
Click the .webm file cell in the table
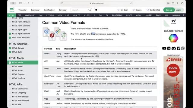coord(59,103)
